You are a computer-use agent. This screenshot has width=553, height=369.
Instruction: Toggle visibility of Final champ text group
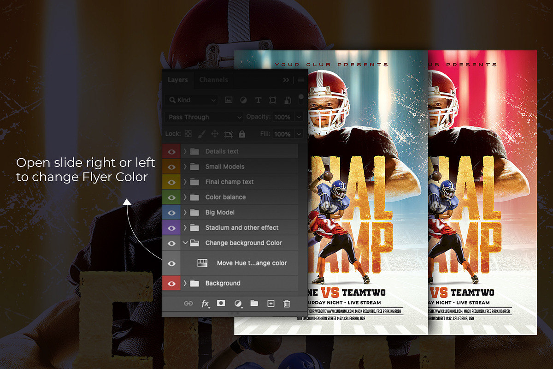(x=171, y=182)
